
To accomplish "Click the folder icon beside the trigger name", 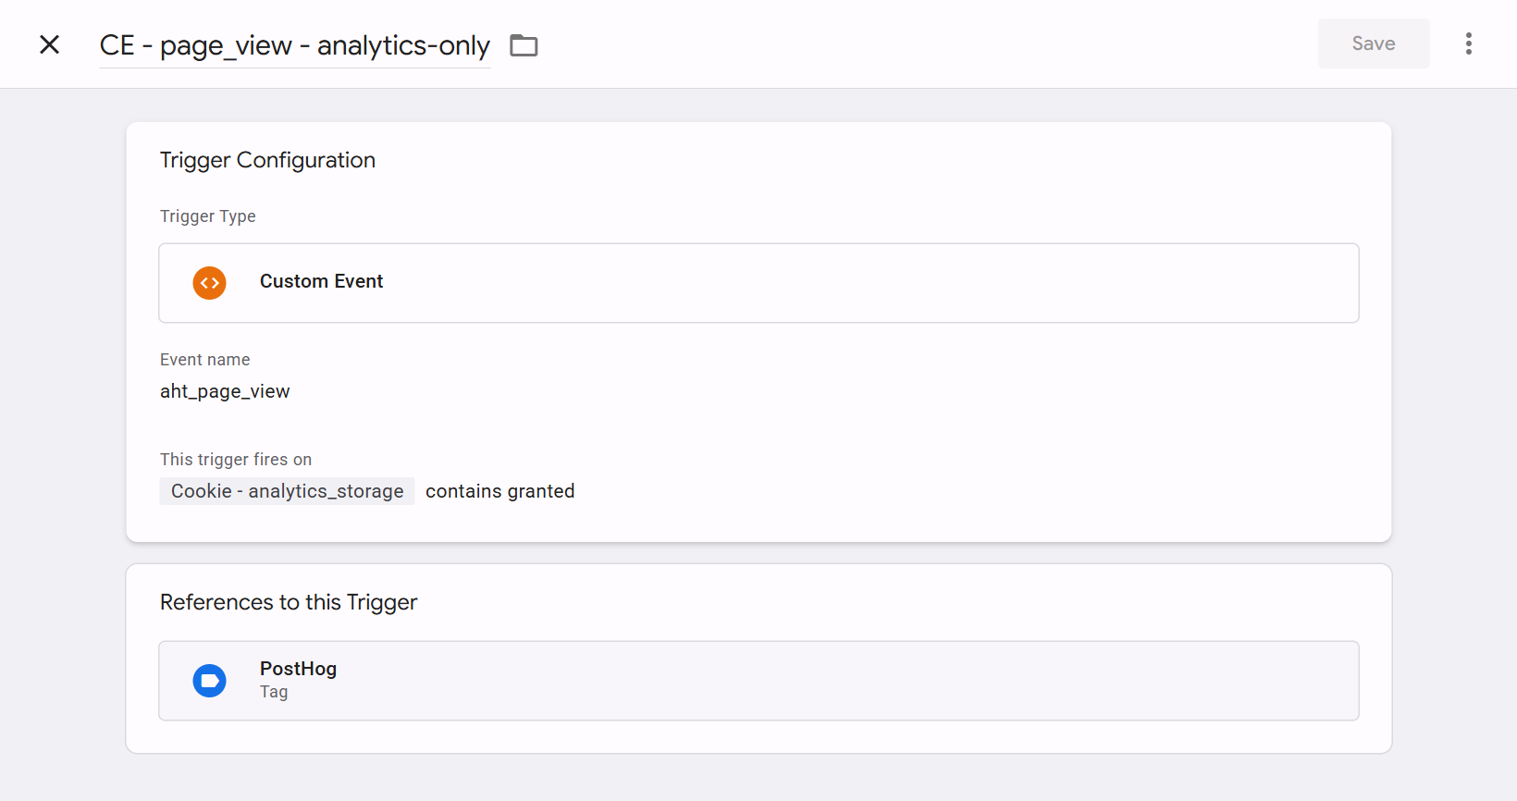I will tap(524, 45).
